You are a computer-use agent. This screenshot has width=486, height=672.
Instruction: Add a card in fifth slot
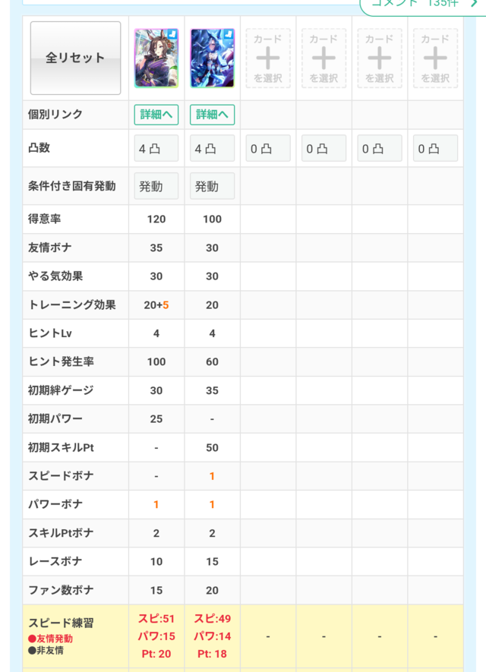[x=380, y=58]
